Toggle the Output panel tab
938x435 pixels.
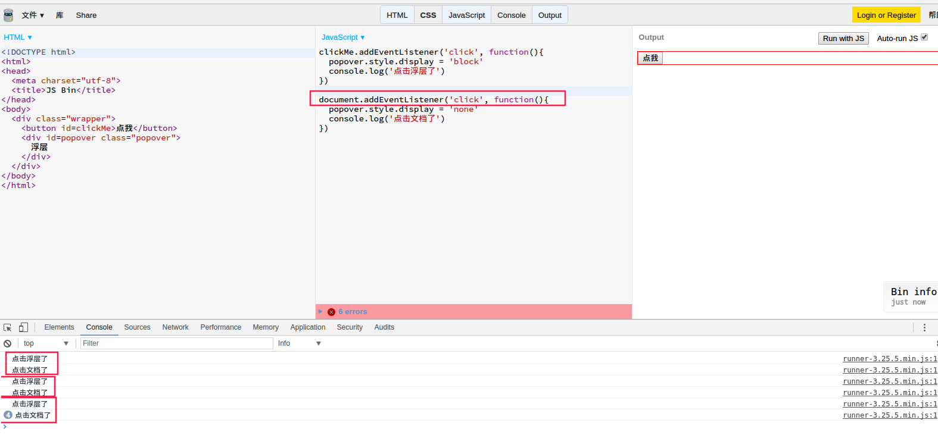pyautogui.click(x=550, y=15)
